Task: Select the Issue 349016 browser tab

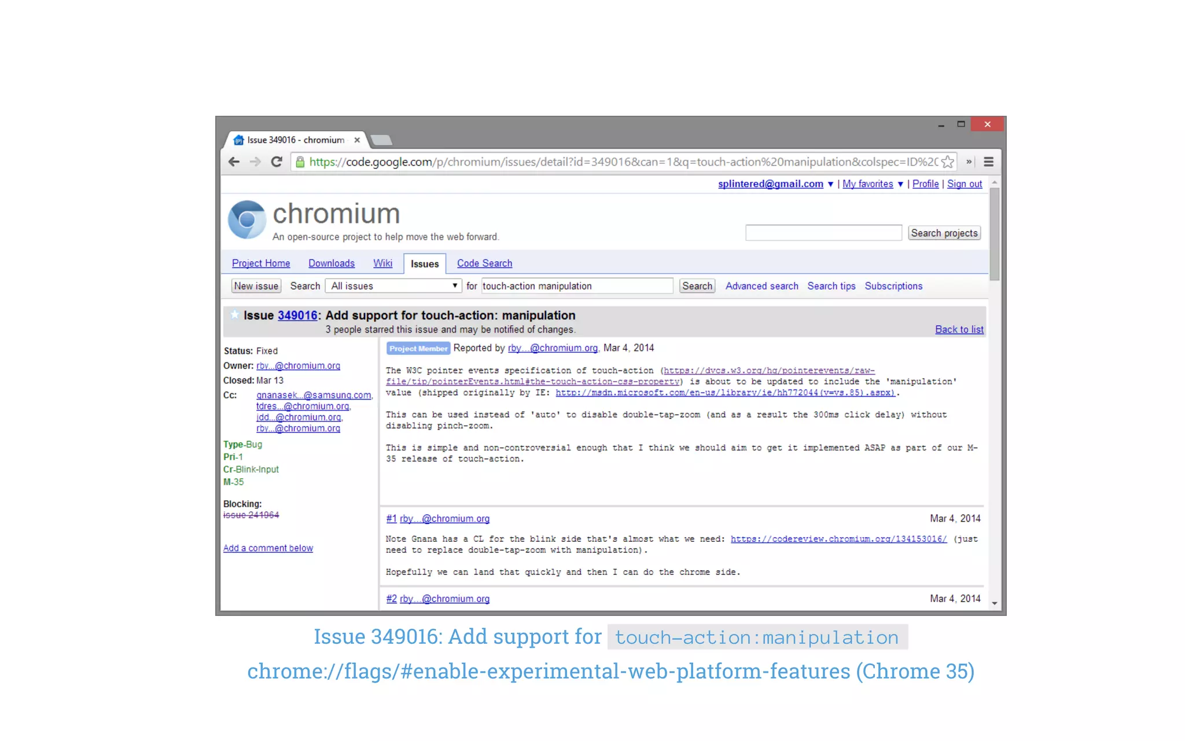Action: [295, 140]
